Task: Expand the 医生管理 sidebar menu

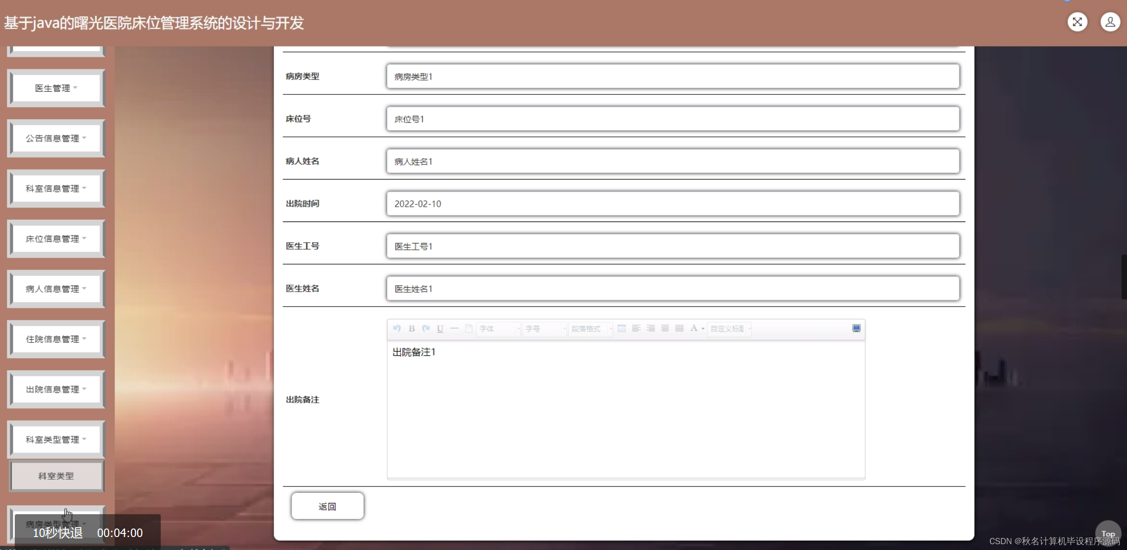Action: tap(55, 88)
